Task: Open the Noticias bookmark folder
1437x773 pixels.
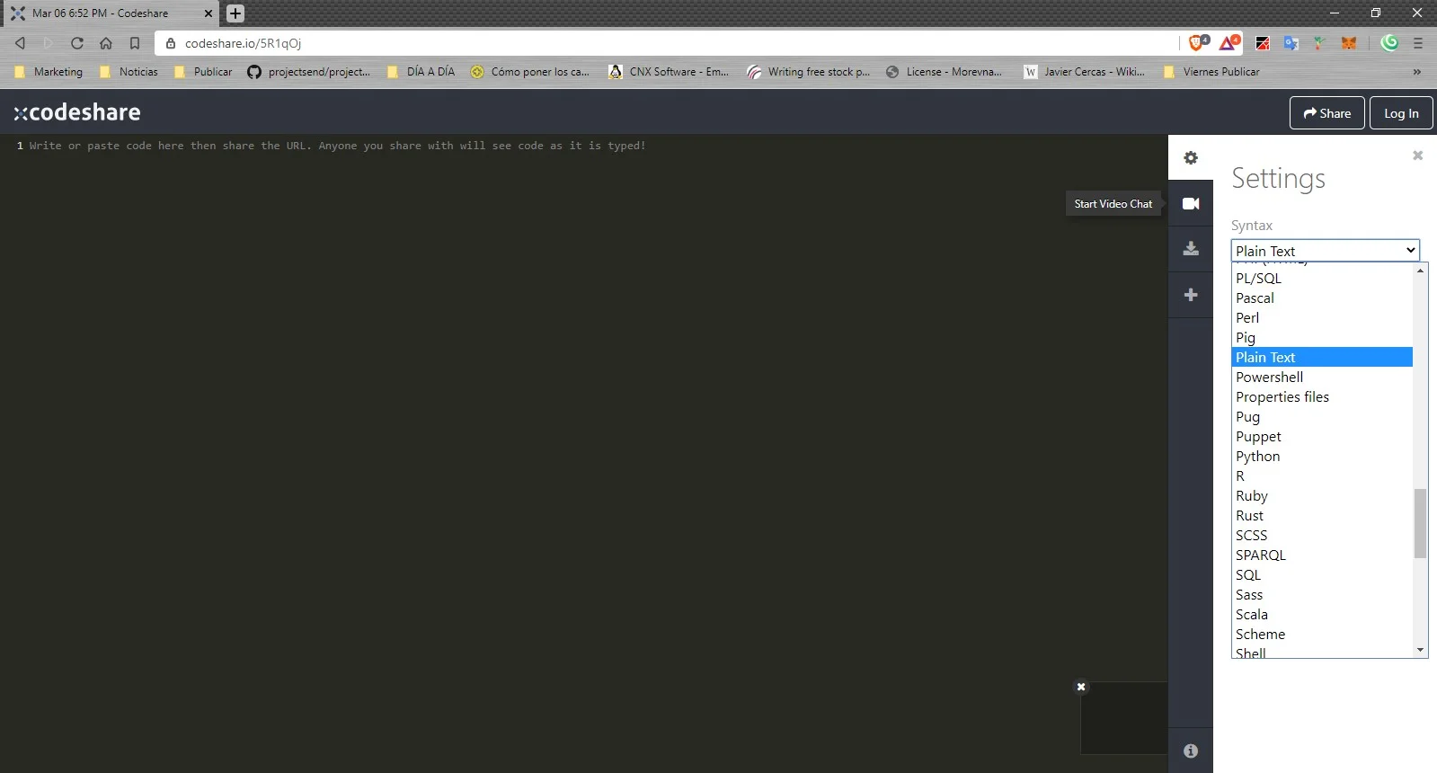Action: (129, 72)
